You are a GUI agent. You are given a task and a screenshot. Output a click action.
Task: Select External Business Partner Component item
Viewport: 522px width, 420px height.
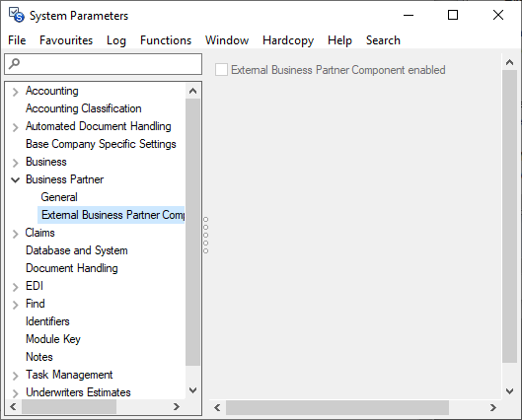pyautogui.click(x=112, y=215)
